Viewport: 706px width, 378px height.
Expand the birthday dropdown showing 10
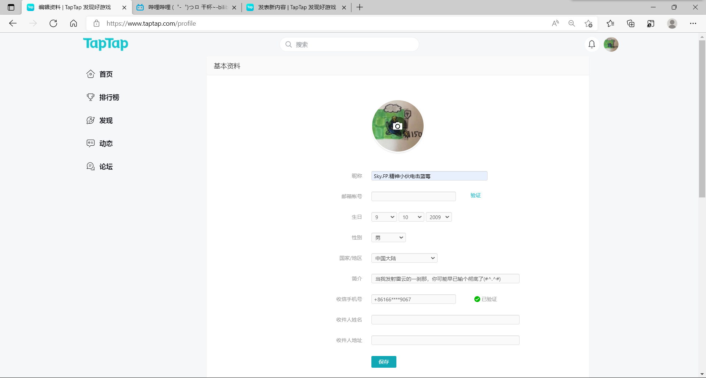411,217
